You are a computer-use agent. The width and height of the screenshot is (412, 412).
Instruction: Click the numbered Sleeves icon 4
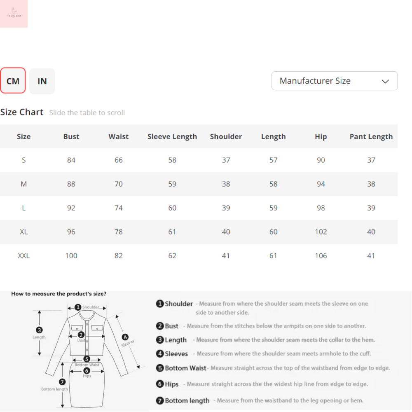click(x=160, y=353)
